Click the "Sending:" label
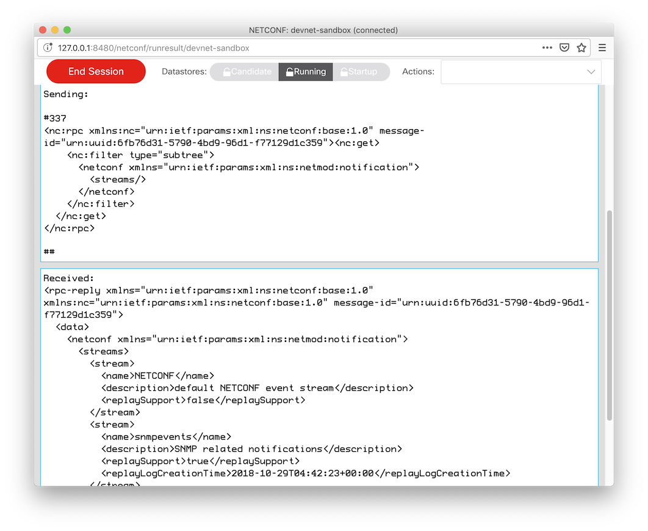The height and width of the screenshot is (531, 648). click(66, 94)
